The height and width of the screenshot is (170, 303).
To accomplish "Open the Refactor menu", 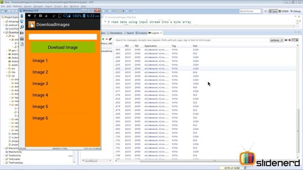I will click(18, 6).
